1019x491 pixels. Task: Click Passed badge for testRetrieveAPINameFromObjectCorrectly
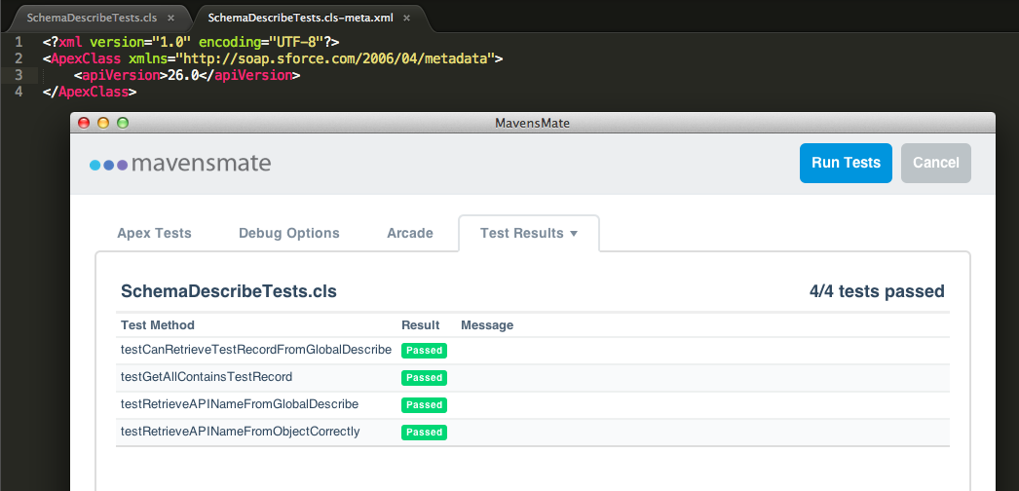point(425,433)
